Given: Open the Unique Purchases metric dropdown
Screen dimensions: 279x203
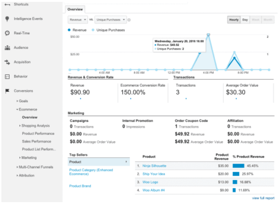Looking at the screenshot, I should coord(110,20).
